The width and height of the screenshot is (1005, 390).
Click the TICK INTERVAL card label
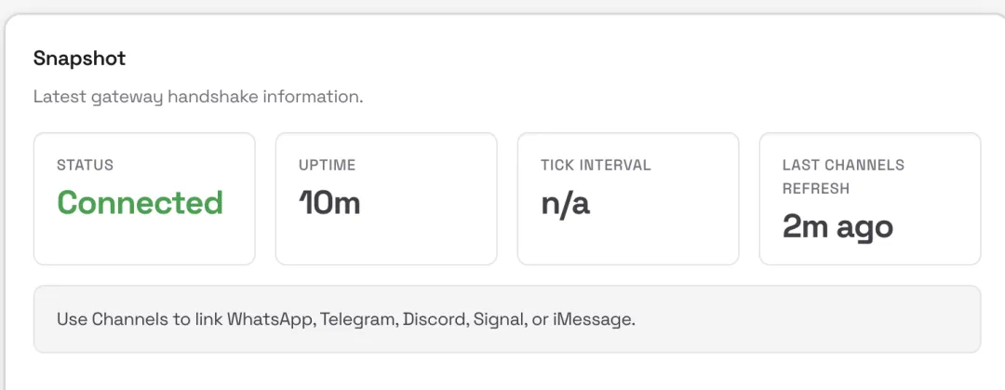tap(596, 165)
